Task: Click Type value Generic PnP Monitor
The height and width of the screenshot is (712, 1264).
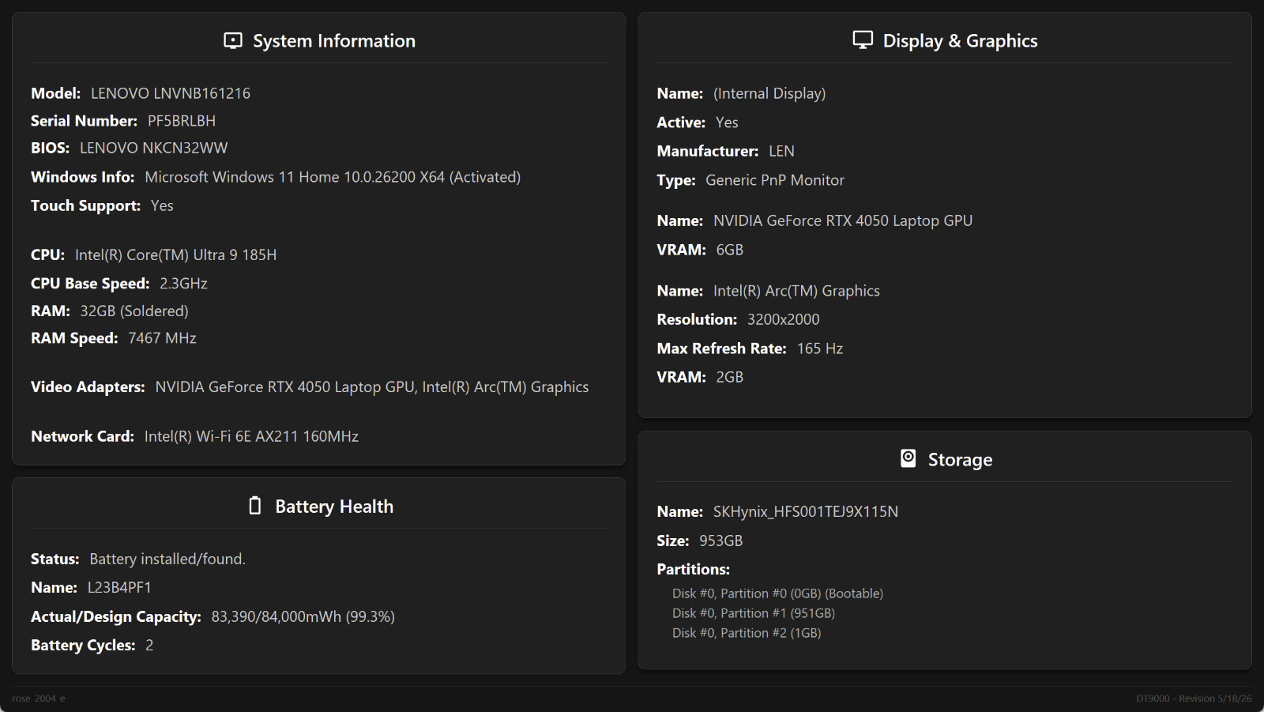Action: pyautogui.click(x=775, y=181)
